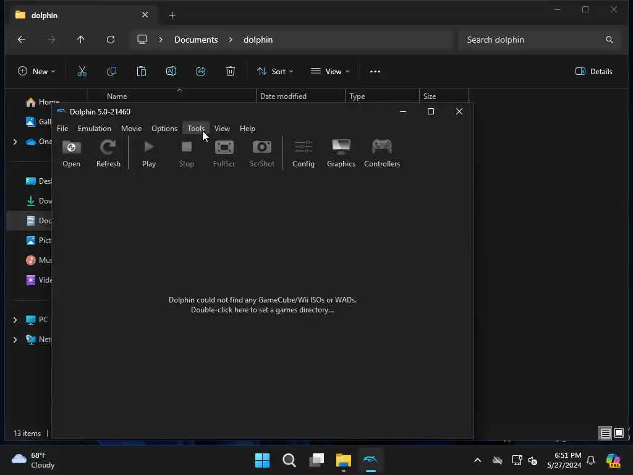Viewport: 633px width, 475px height.
Task: Open the See more ellipsis menu
Action: pyautogui.click(x=375, y=72)
